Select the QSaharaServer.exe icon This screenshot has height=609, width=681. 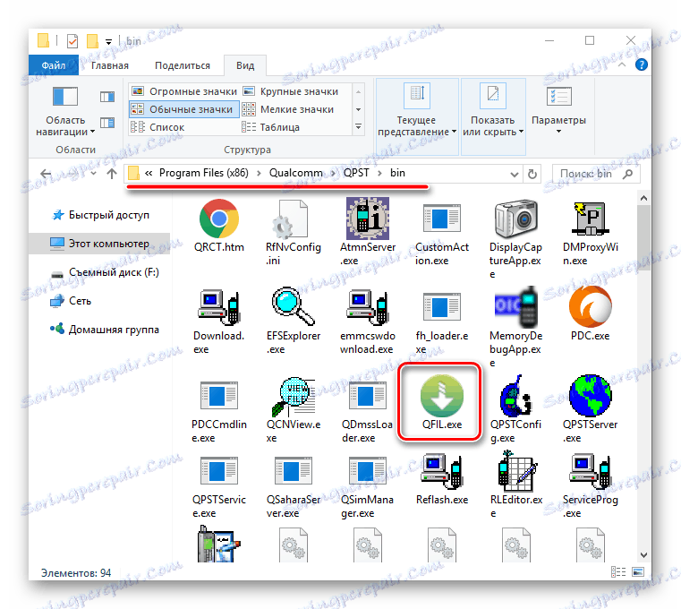[x=293, y=471]
